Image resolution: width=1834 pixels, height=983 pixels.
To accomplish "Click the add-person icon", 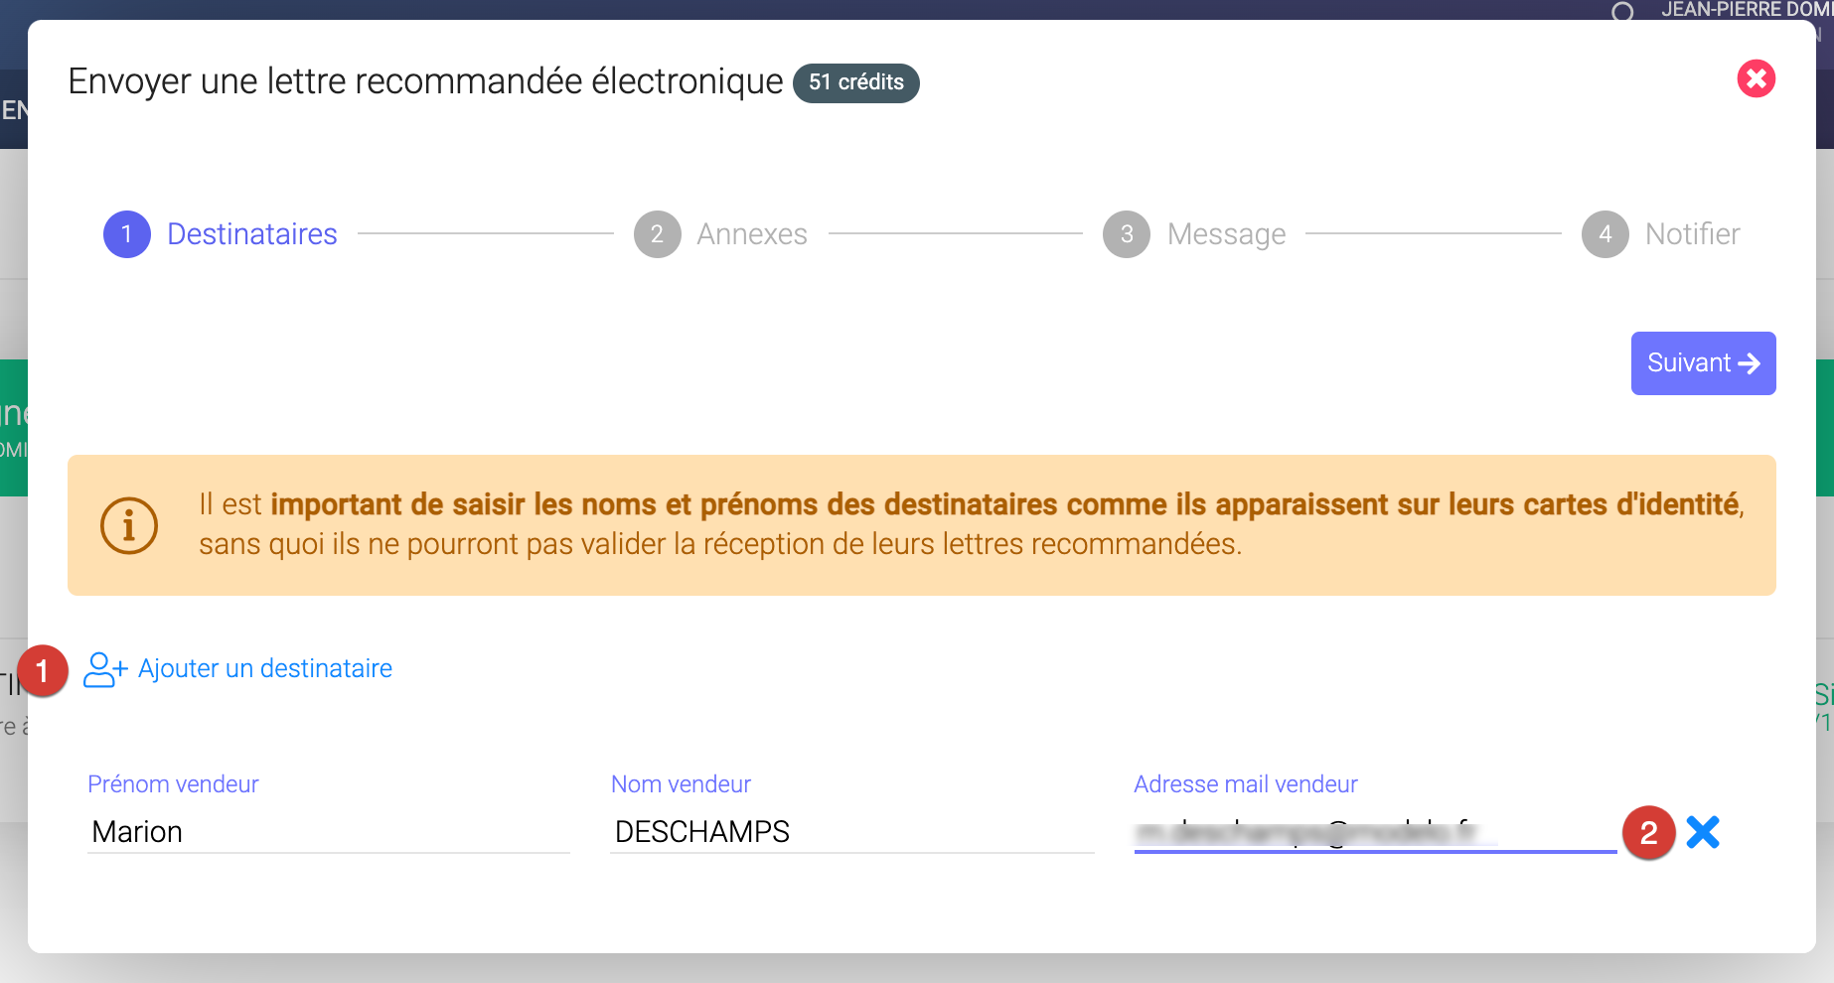I will tap(104, 669).
